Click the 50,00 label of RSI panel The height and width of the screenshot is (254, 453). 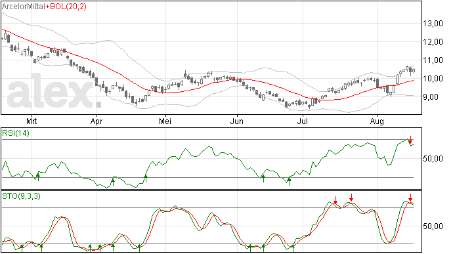(433, 159)
